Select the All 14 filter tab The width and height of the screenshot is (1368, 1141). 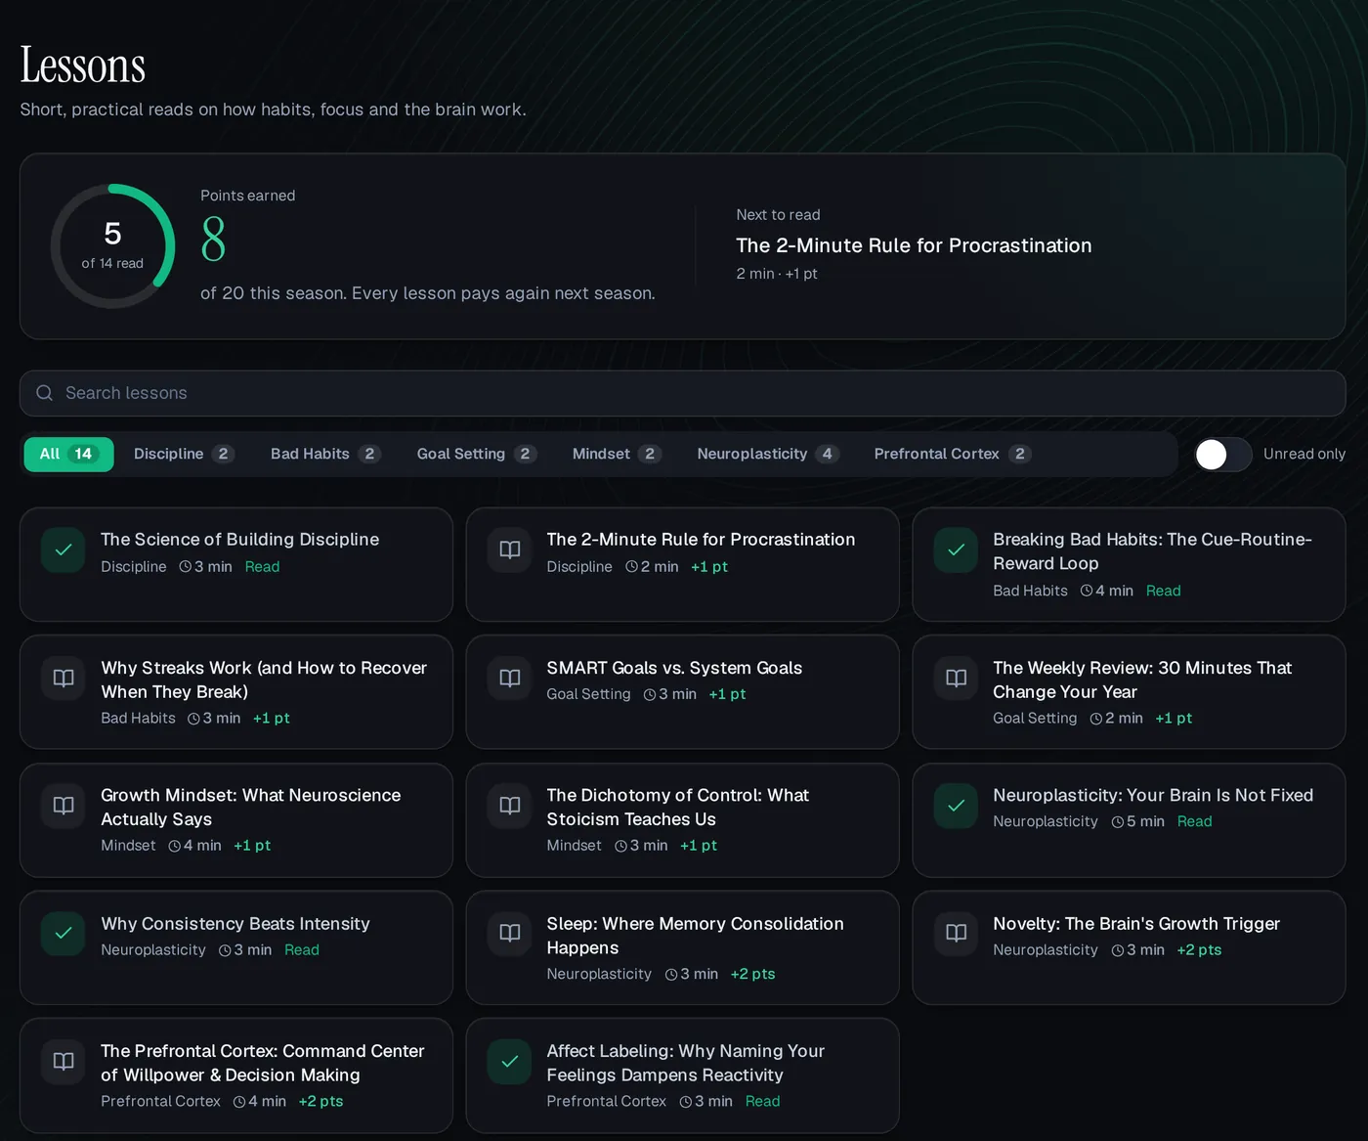tap(68, 455)
